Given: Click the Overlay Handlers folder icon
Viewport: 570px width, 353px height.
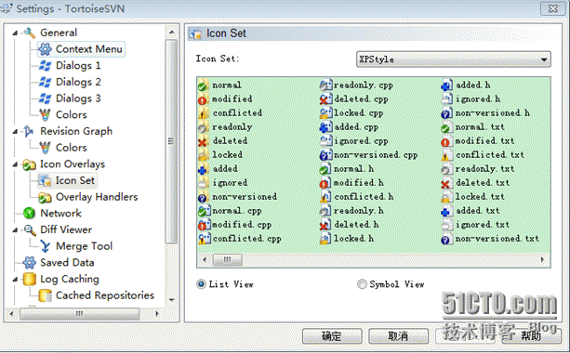Looking at the screenshot, I should [45, 197].
